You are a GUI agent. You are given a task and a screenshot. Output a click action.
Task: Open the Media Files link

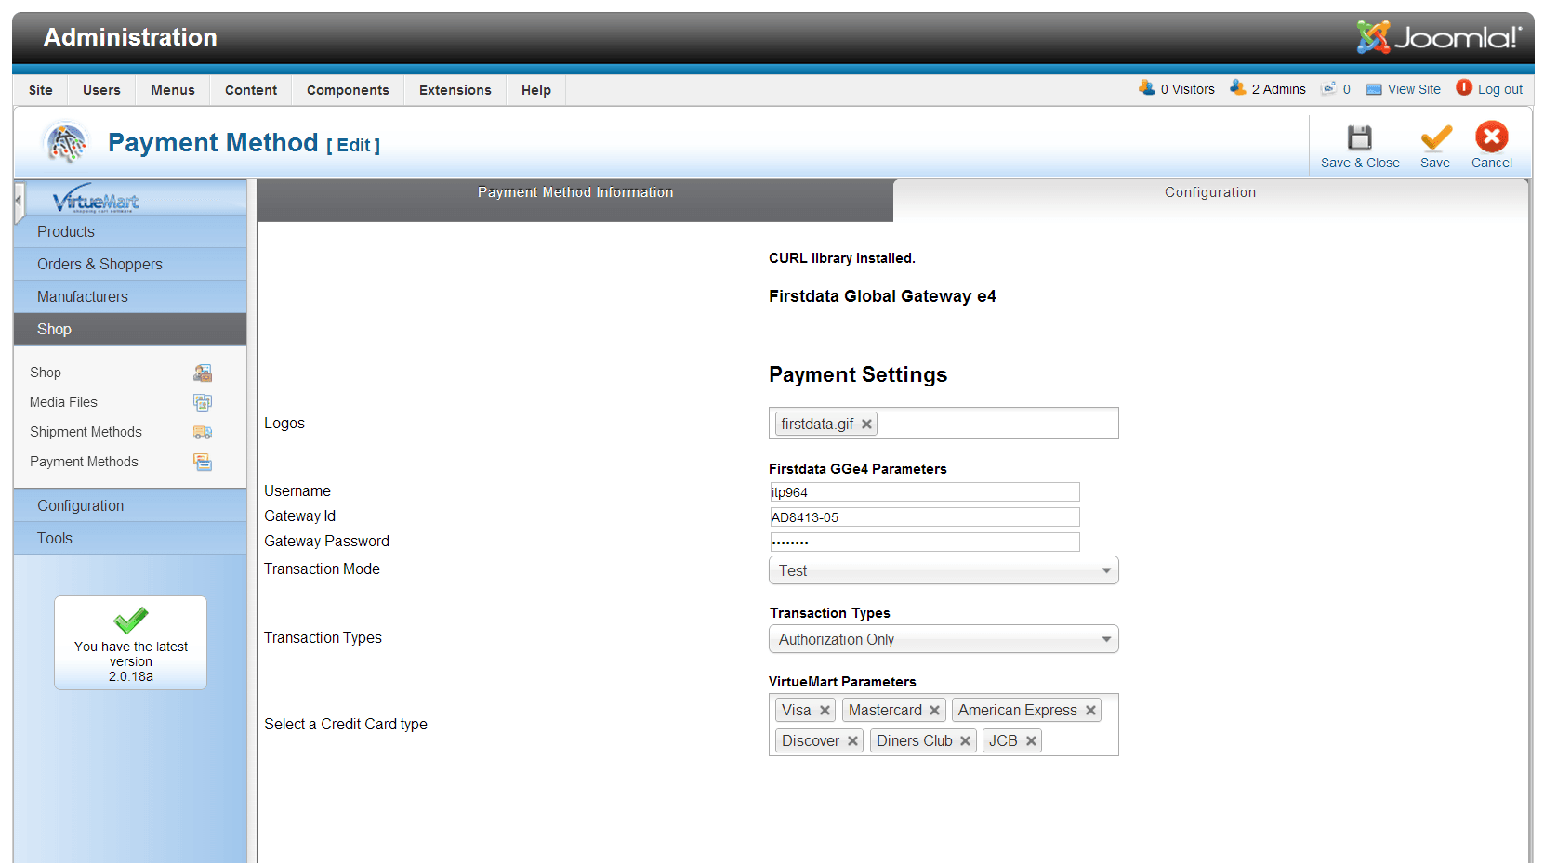[63, 402]
